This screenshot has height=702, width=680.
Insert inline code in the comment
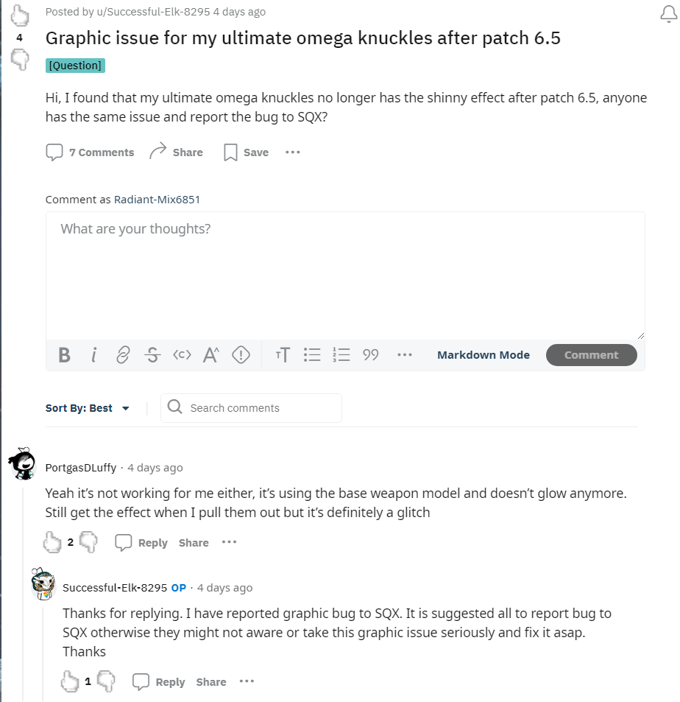tap(182, 355)
